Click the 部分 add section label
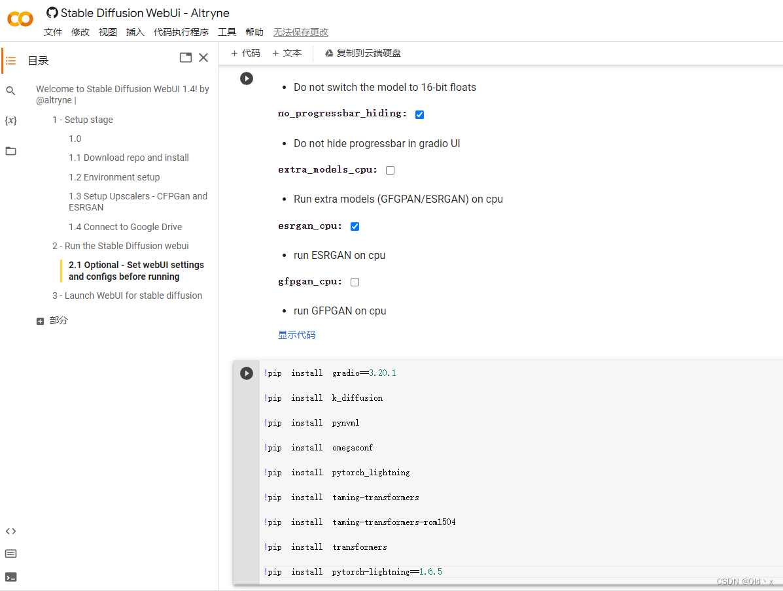Image resolution: width=783 pixels, height=591 pixels. pyautogui.click(x=58, y=320)
